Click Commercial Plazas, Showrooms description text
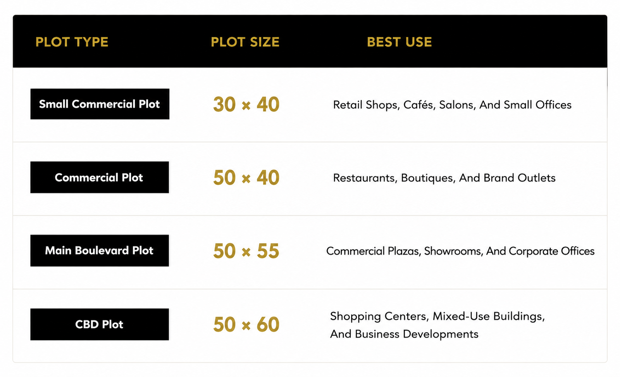Image resolution: width=620 pixels, height=377 pixels. (460, 251)
